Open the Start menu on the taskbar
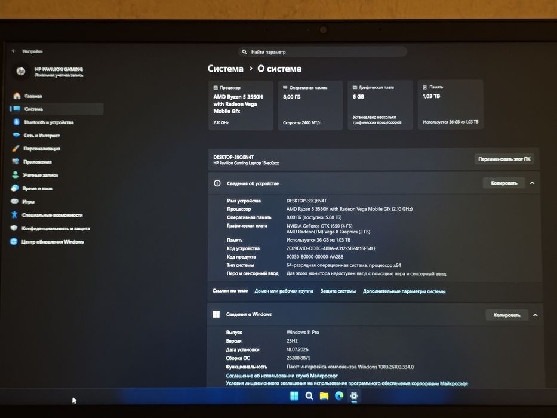The image size is (557, 418). 294,395
